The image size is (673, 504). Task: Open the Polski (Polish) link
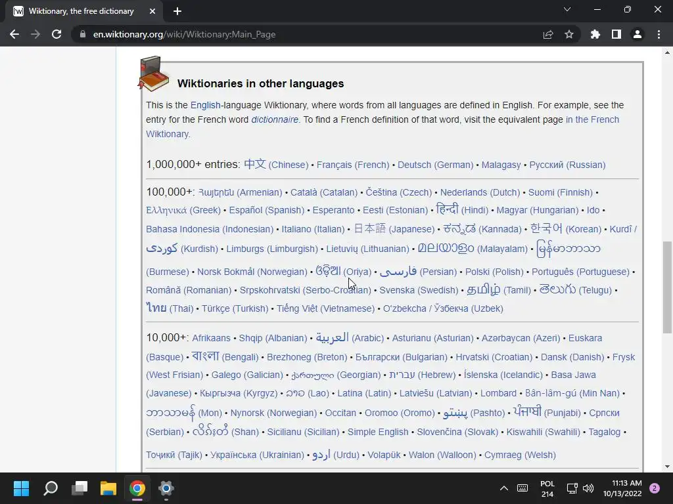click(494, 272)
